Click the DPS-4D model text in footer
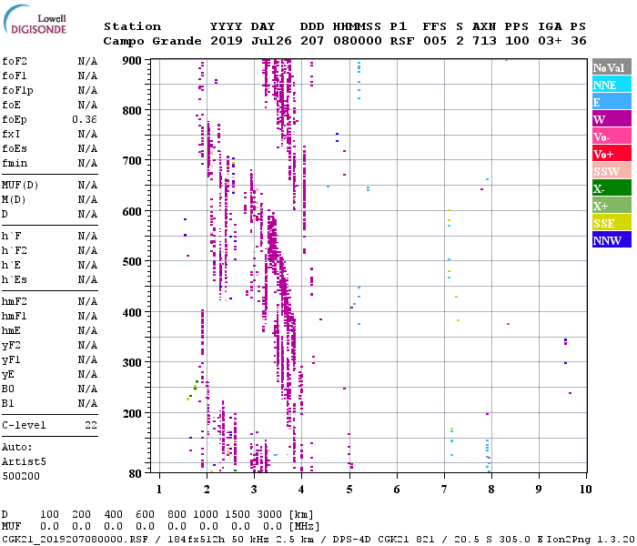The width and height of the screenshot is (637, 546). (352, 540)
